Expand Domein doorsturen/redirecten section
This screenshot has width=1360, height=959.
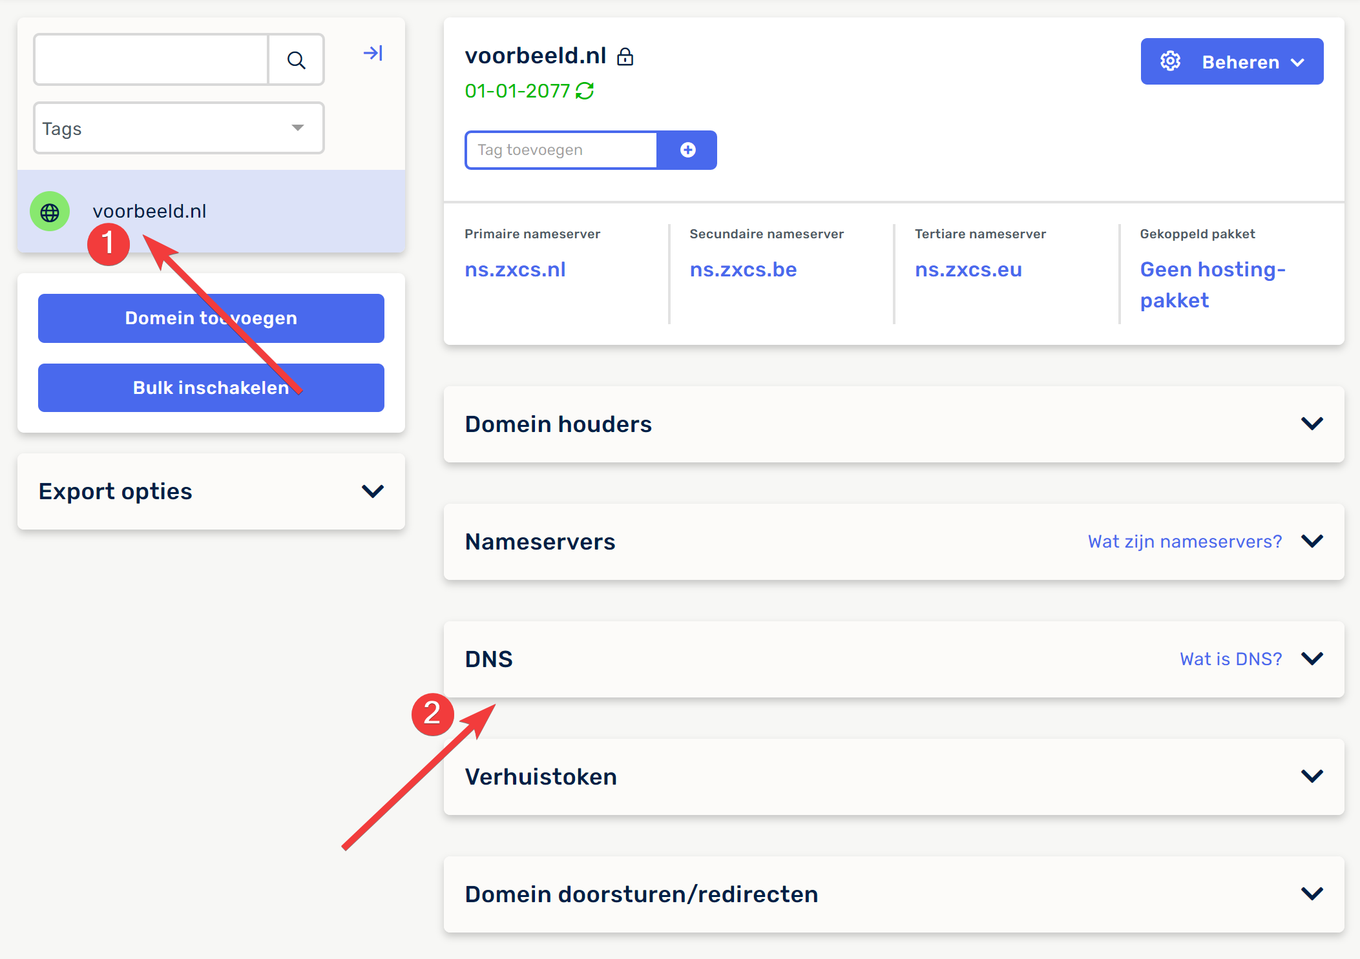click(1312, 894)
